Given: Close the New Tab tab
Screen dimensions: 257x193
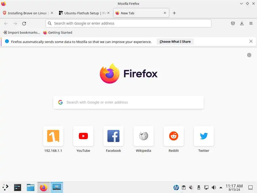Looking at the screenshot, I should point(165,13).
